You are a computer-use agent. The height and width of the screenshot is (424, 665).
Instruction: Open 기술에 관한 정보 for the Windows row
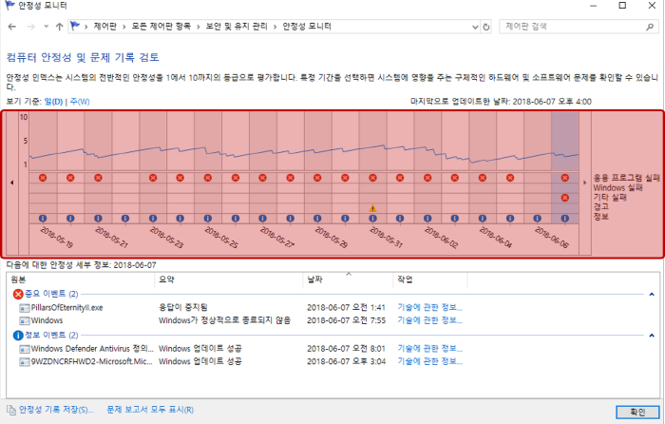pyautogui.click(x=430, y=320)
